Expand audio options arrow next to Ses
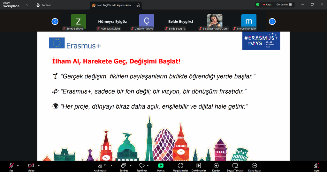Viewport: 327px width, 172px height. 18,165
